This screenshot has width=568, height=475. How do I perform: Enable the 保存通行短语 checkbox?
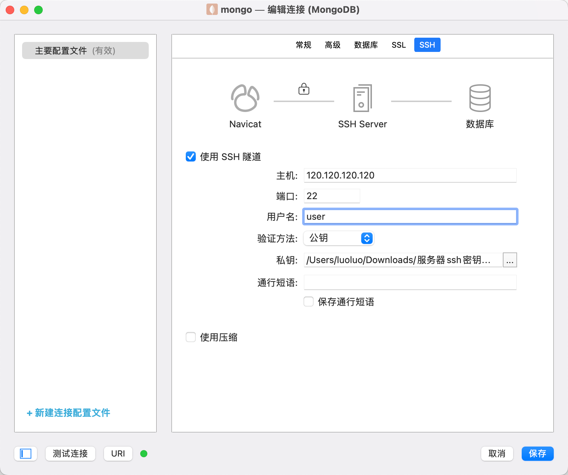tap(309, 302)
